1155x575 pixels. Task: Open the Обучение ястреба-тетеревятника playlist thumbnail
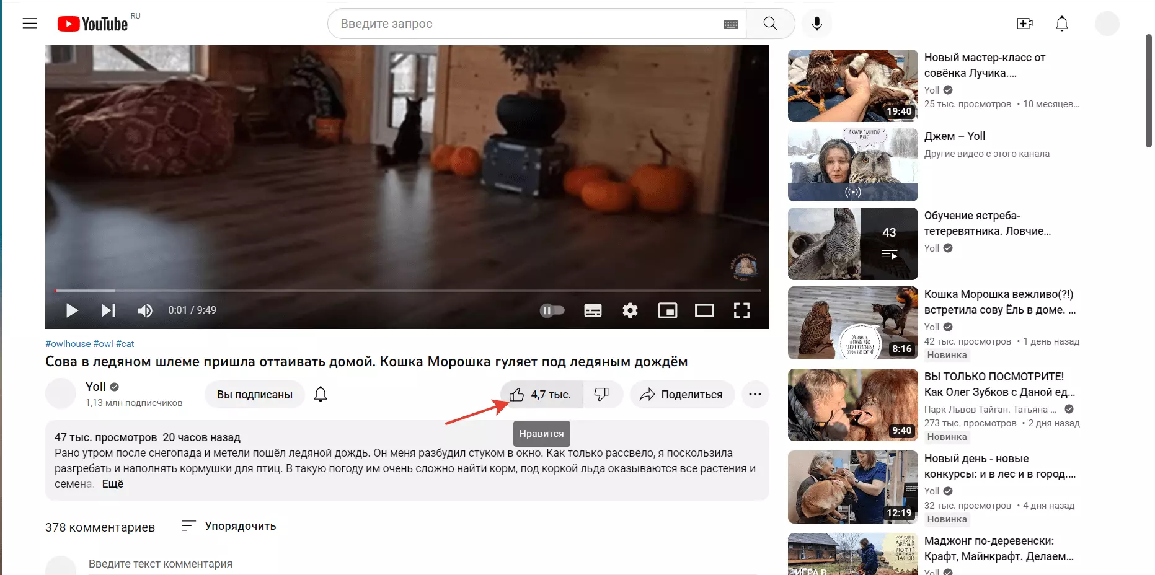point(853,244)
